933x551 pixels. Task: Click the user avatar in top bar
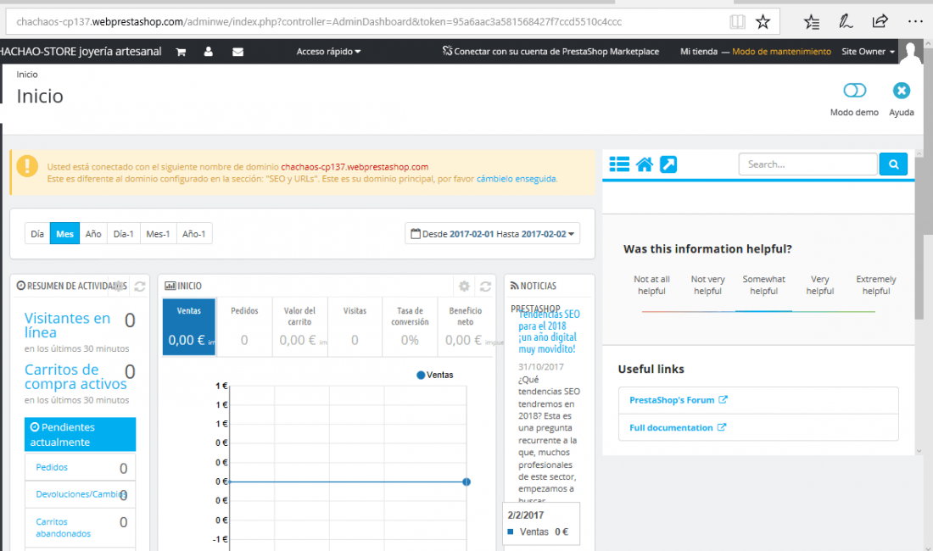[x=910, y=52]
